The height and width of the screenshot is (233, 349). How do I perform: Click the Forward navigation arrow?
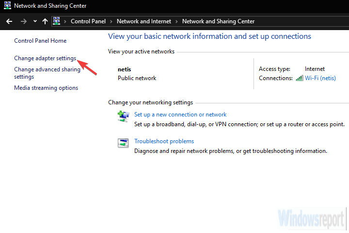(24, 21)
